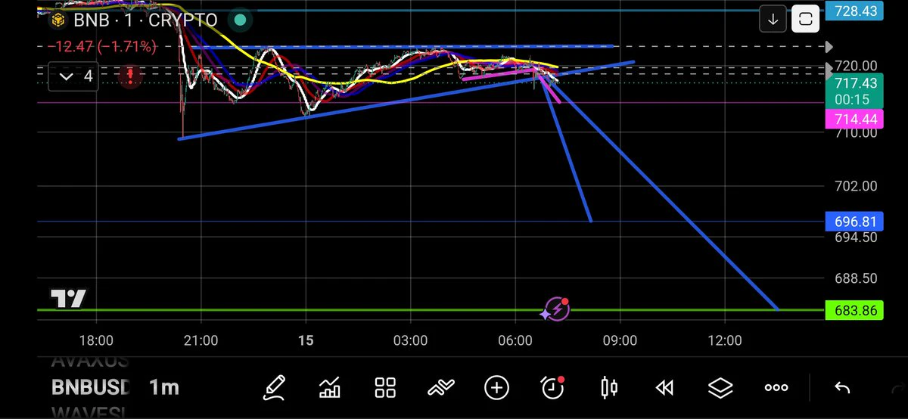Open the three-dot more menu
Screen dimensions: 908x419
pyautogui.click(x=776, y=388)
